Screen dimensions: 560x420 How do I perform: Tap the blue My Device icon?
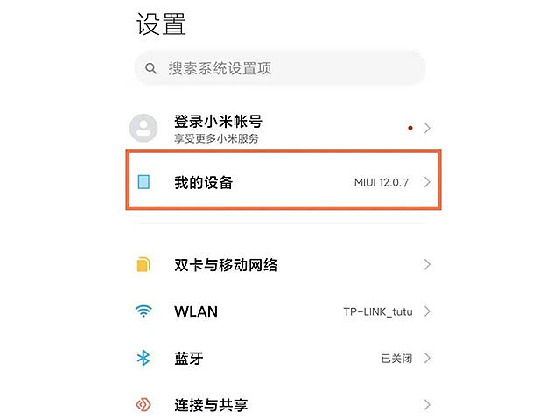143,182
